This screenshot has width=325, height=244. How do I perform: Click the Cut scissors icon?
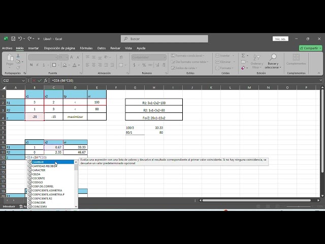click(x=18, y=56)
